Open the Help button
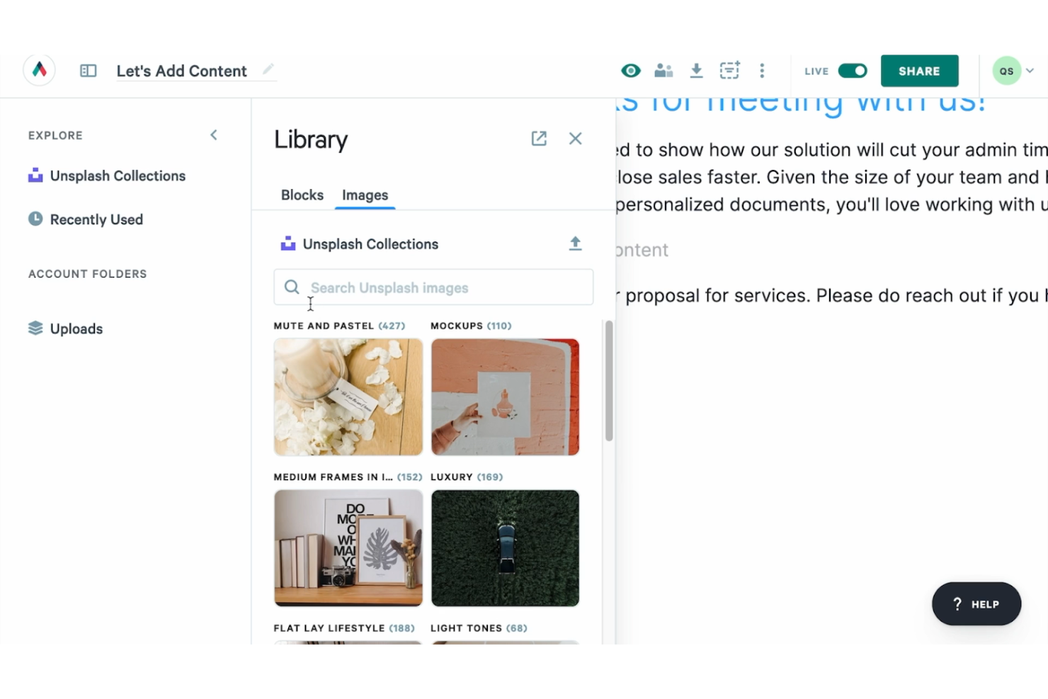Screen dimensions: 1048x699 pos(976,603)
